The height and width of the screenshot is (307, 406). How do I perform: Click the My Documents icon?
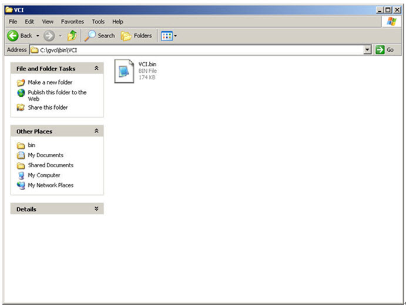click(21, 155)
